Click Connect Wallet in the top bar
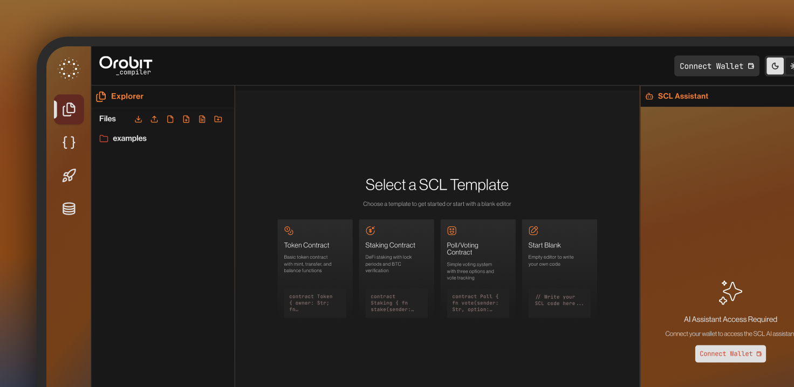 pyautogui.click(x=716, y=66)
